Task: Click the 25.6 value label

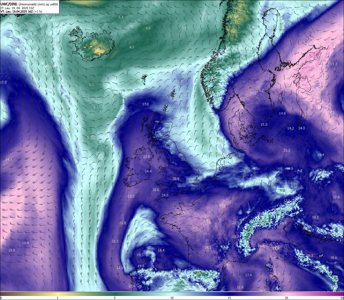Action: click(x=276, y=249)
